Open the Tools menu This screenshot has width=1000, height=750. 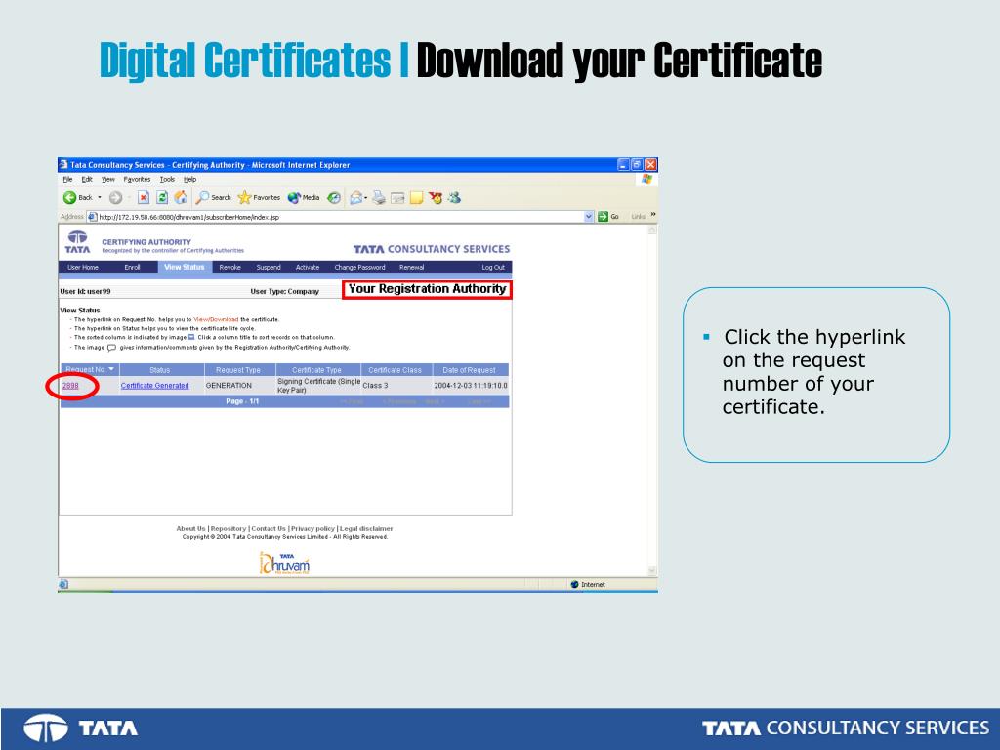(x=167, y=180)
